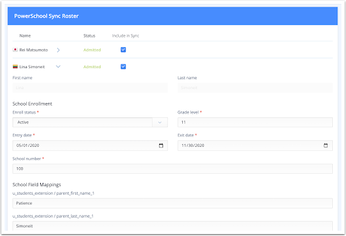Click the Include in Sync column header
Viewport: 346px width, 236px height.
point(126,35)
